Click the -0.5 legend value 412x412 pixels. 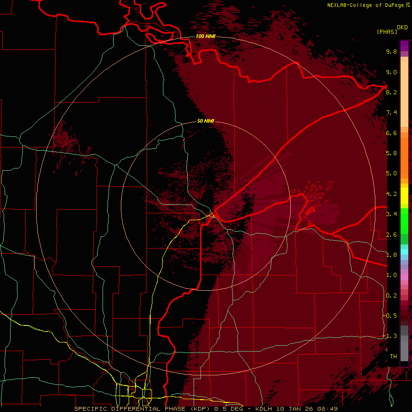click(390, 316)
